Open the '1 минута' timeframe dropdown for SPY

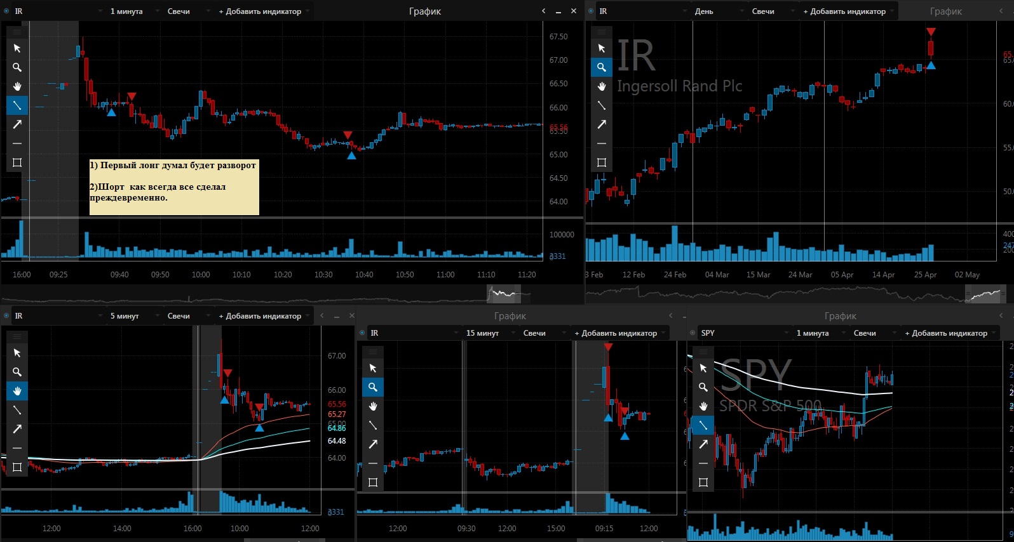[x=820, y=333]
